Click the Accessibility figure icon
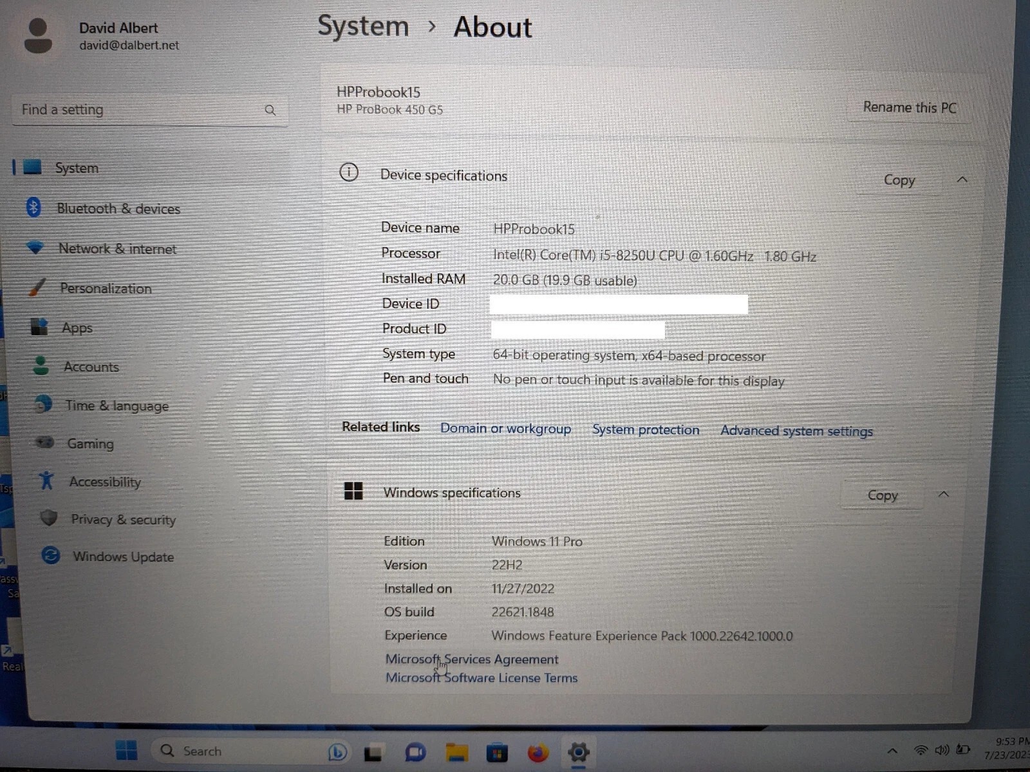The image size is (1030, 772). 46,481
